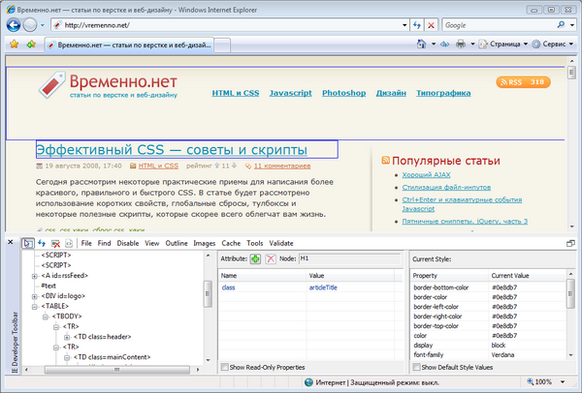Open the Tools menu
This screenshot has height=393, width=582.
pyautogui.click(x=254, y=243)
